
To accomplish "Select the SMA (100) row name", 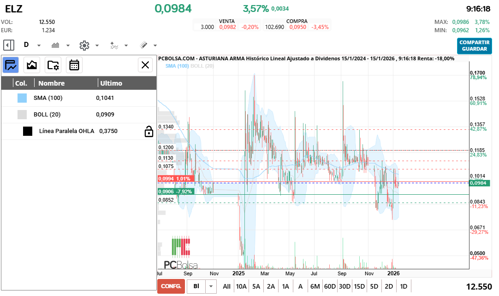I will [48, 98].
